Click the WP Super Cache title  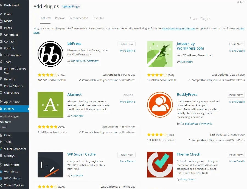pos(82,154)
